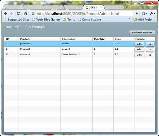Switch to the JBoss tab
159x136 pixels.
pos(93,7)
